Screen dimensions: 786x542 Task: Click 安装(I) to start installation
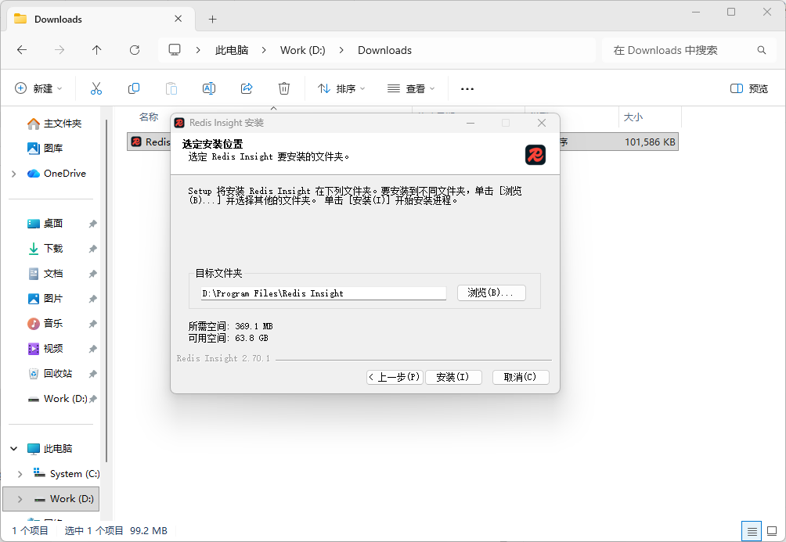tap(453, 377)
